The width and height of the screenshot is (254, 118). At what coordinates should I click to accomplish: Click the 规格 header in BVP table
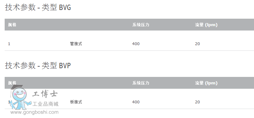point(12,83)
